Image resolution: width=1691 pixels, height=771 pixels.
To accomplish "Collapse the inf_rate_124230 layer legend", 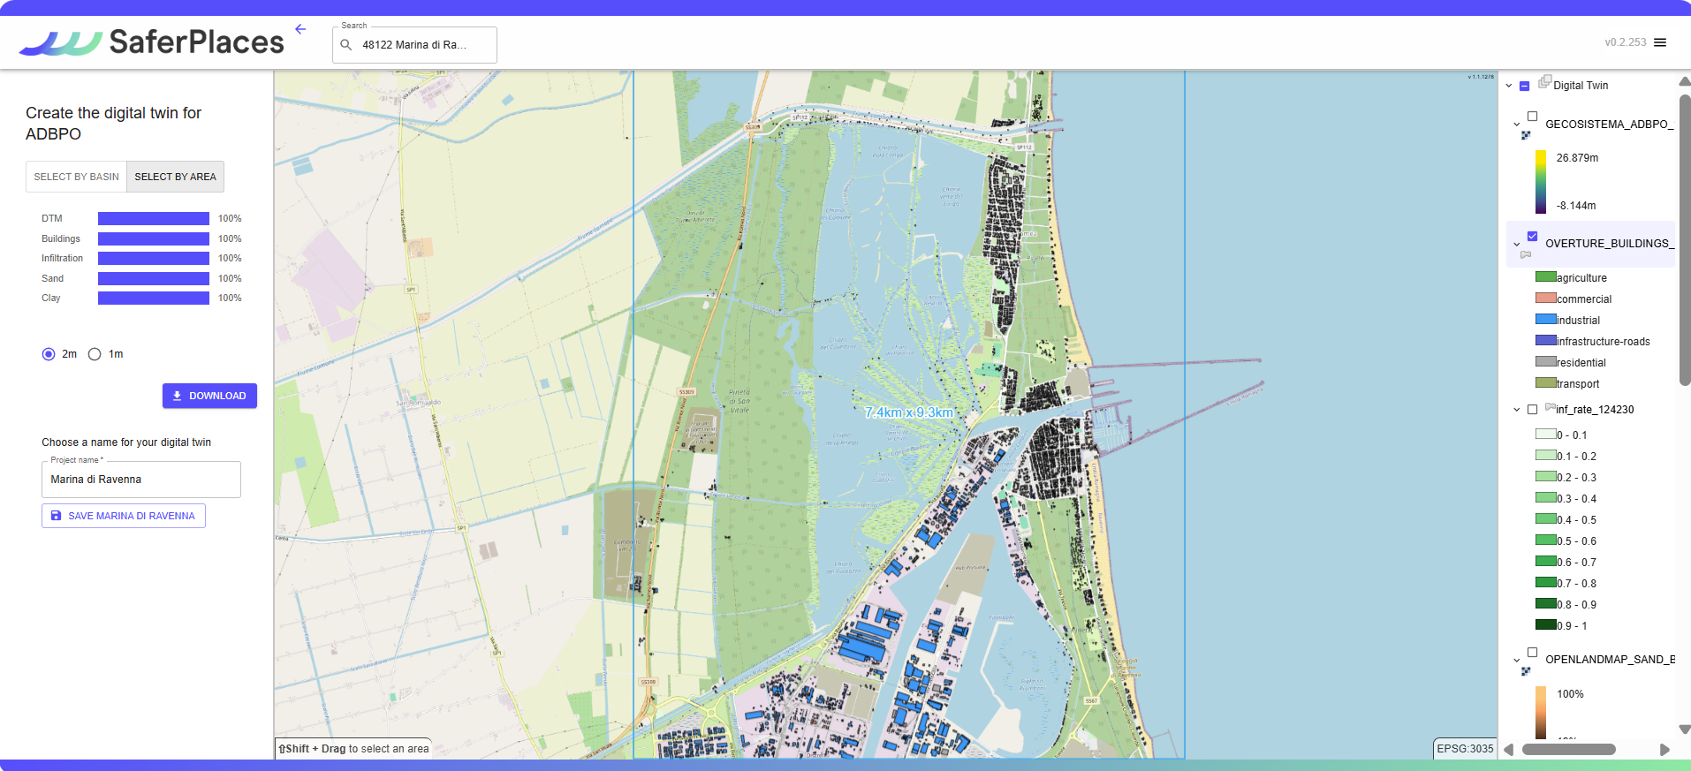I will 1517,410.
